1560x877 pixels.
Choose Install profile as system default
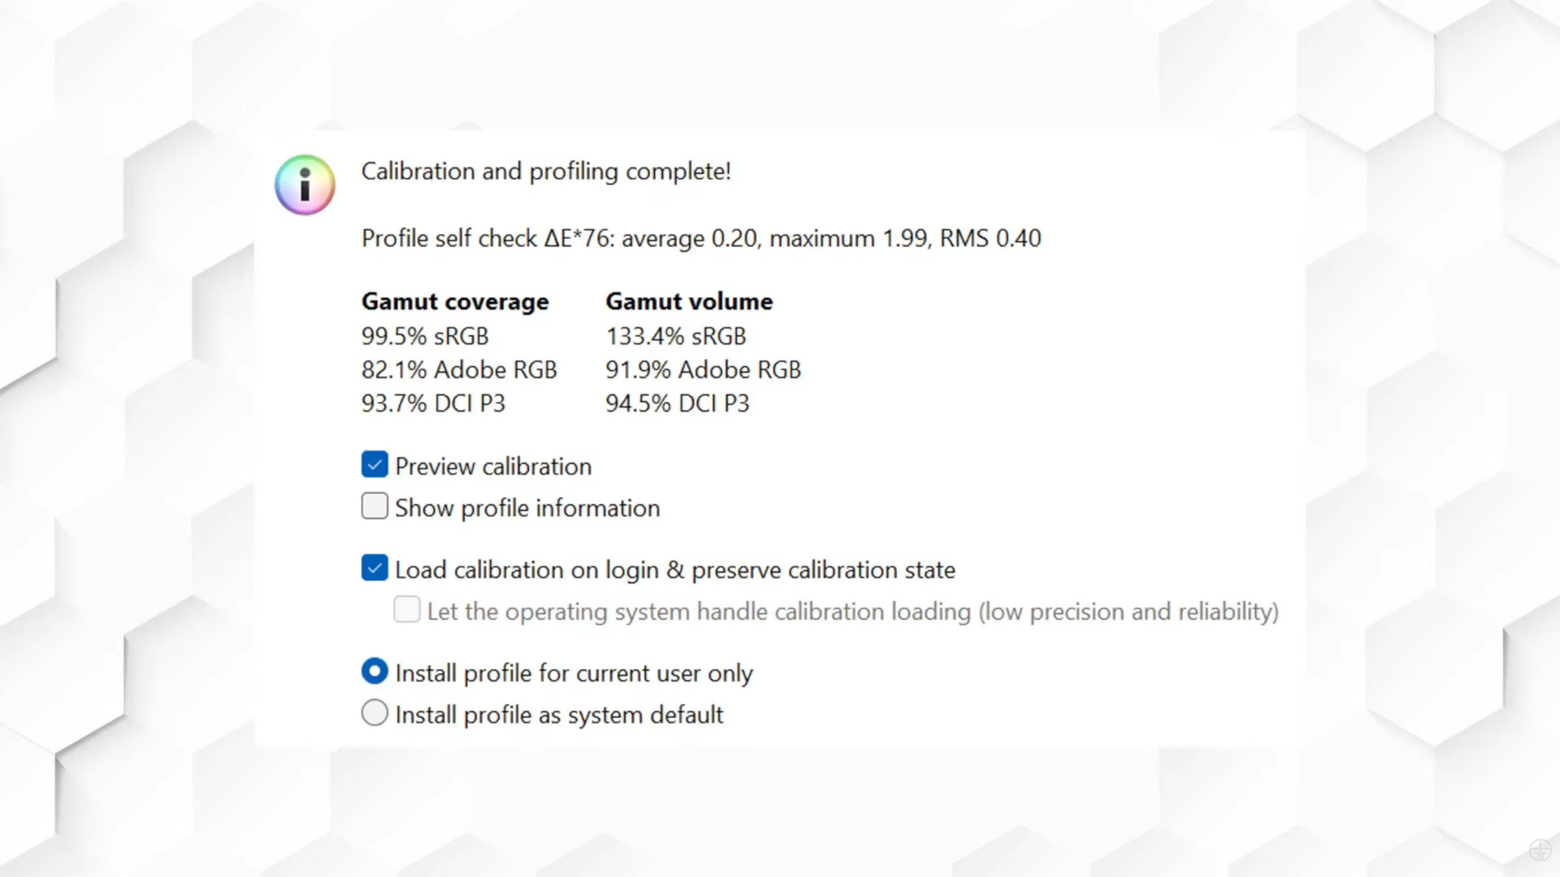(375, 713)
